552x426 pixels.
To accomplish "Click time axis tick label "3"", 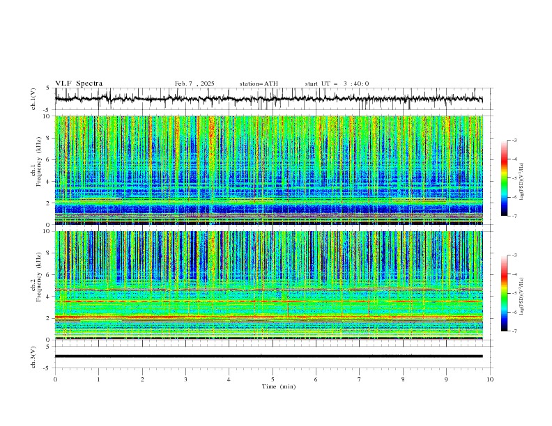I will click(x=185, y=379).
